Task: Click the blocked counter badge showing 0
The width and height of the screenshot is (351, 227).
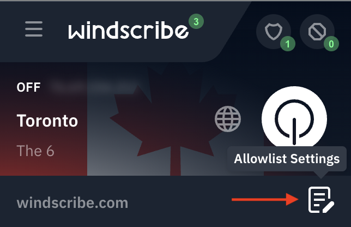Action: tap(331, 44)
